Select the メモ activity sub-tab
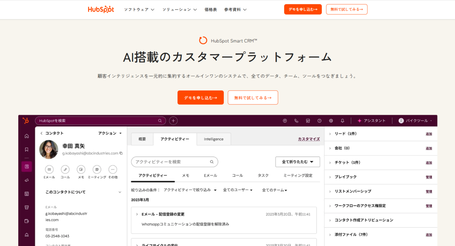 click(186, 176)
